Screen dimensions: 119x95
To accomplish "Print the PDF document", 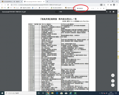I will coord(113,12).
